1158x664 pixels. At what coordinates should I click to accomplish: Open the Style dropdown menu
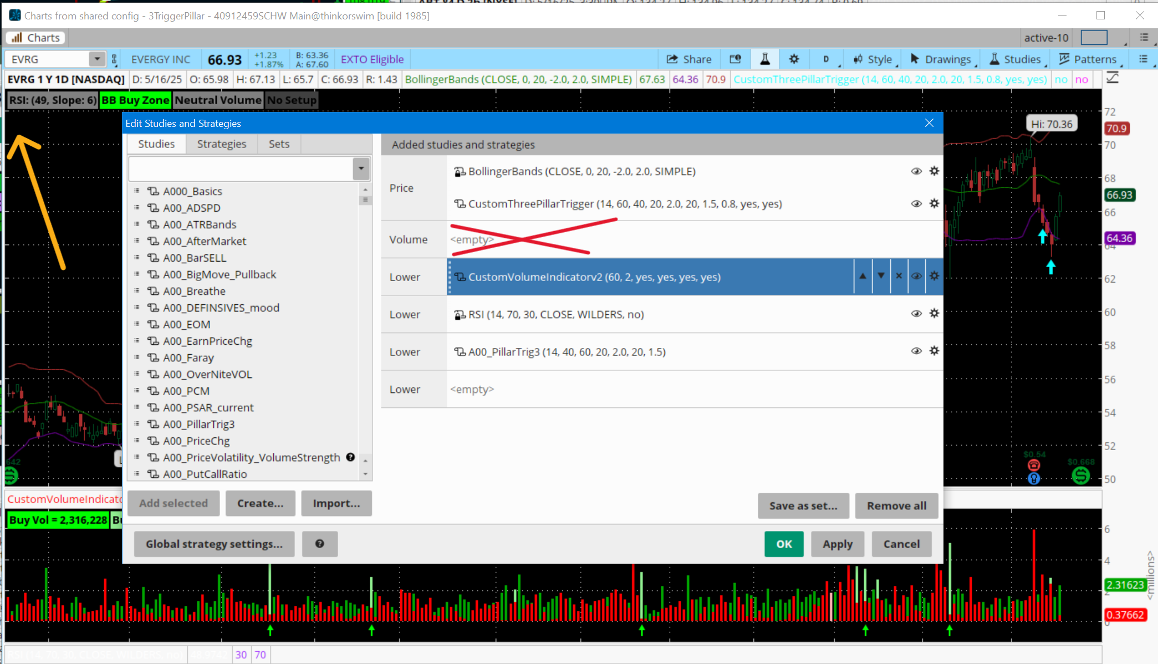[873, 59]
